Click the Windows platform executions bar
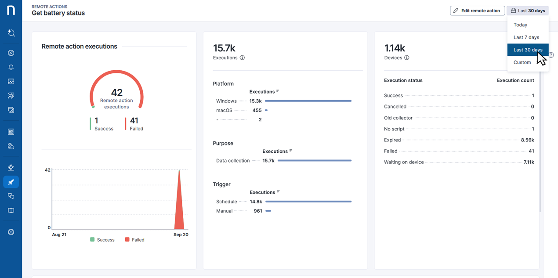Screen dimensions: 558x278 (308, 101)
